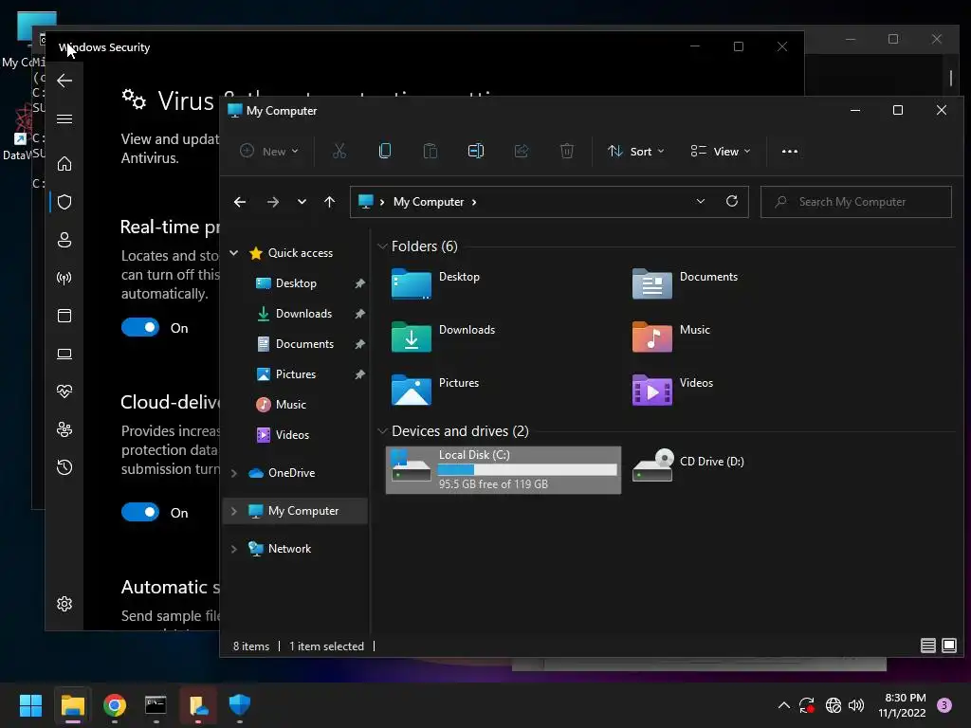Collapse the Devices and drives group

(382, 431)
